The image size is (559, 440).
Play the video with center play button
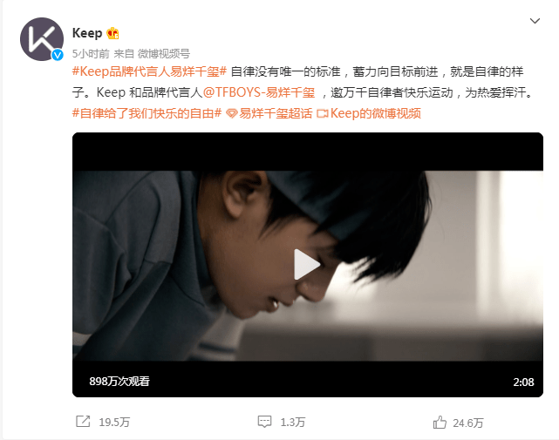pos(307,264)
